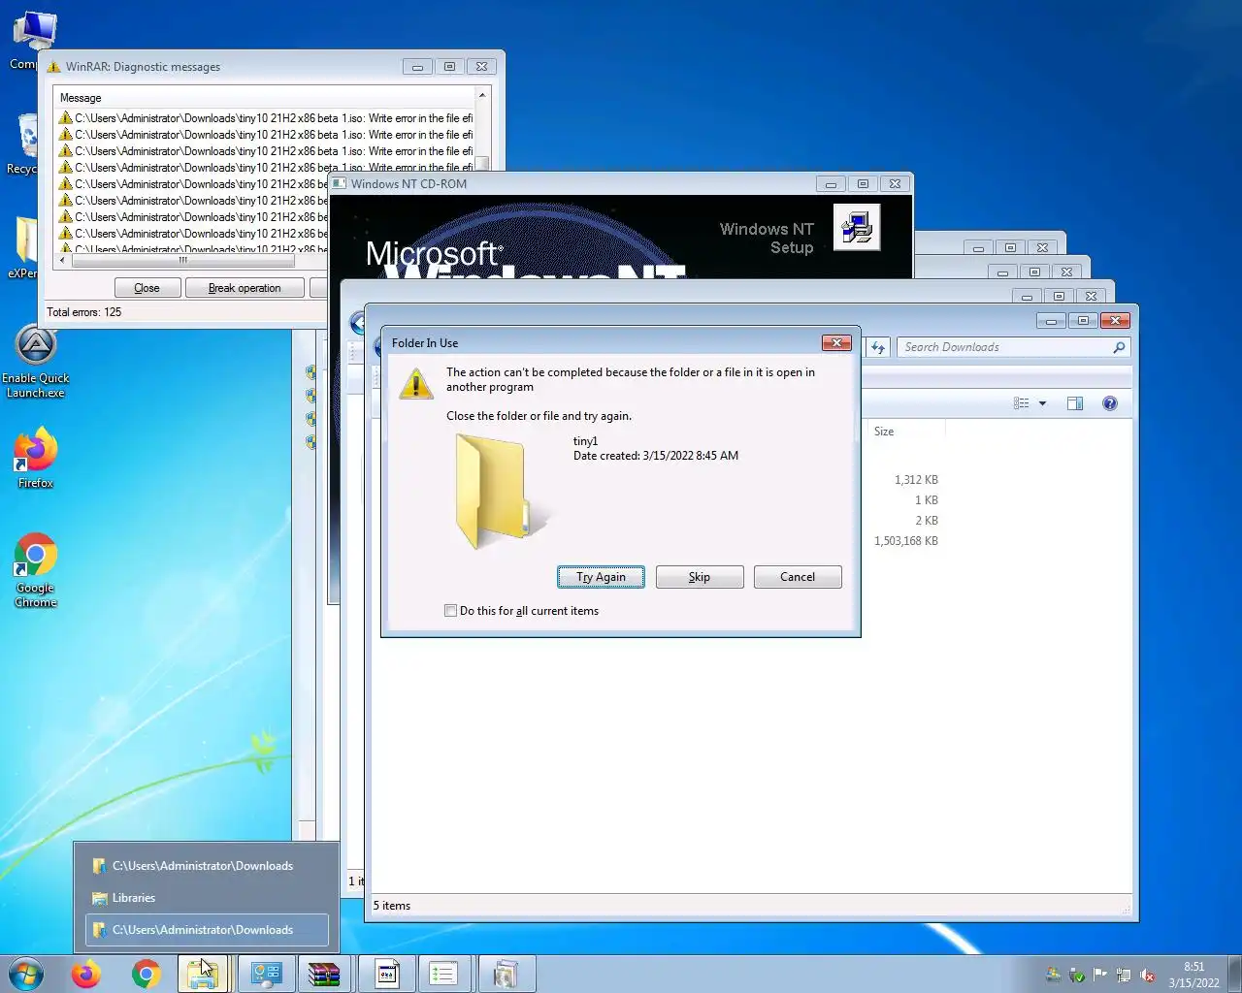Image resolution: width=1242 pixels, height=993 pixels.
Task: Maximize the WinRAR Diagnostic messages window
Action: click(449, 67)
